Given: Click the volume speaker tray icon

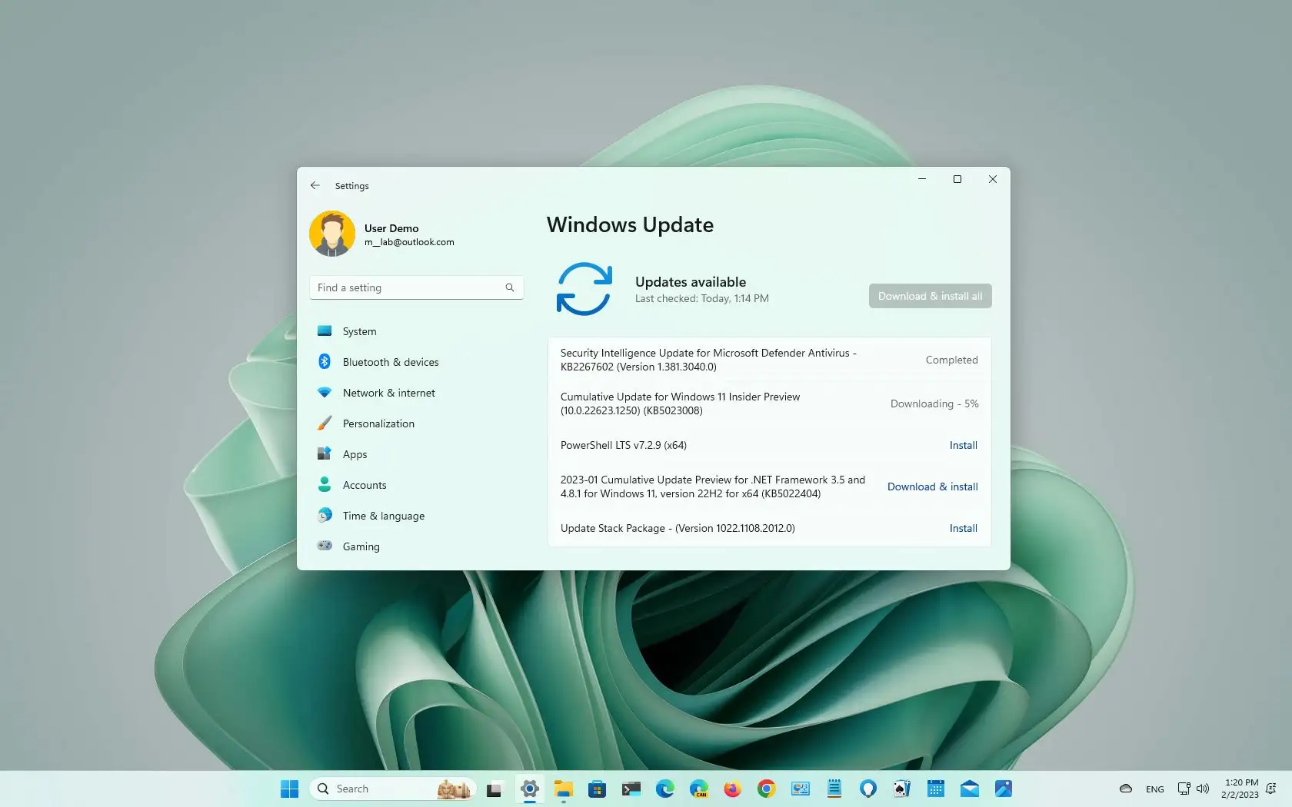Looking at the screenshot, I should point(1203,789).
